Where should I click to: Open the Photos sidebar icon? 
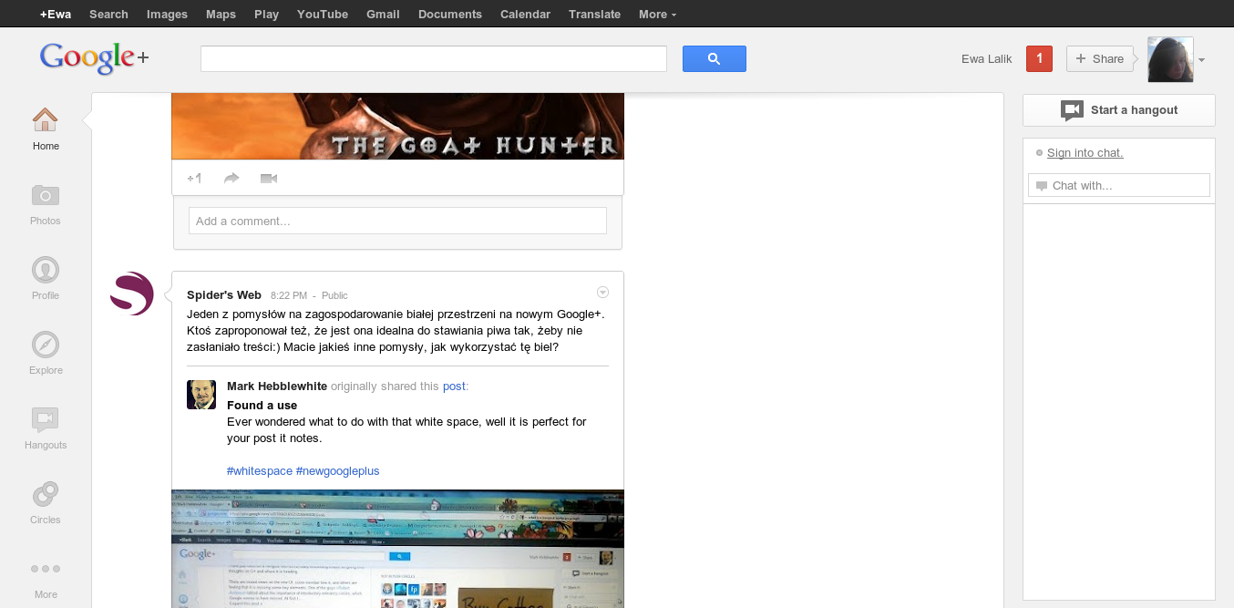point(46,194)
